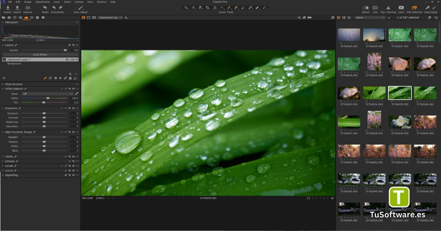Select the Crop cursor tool
441x231 pixels.
[x=208, y=8]
